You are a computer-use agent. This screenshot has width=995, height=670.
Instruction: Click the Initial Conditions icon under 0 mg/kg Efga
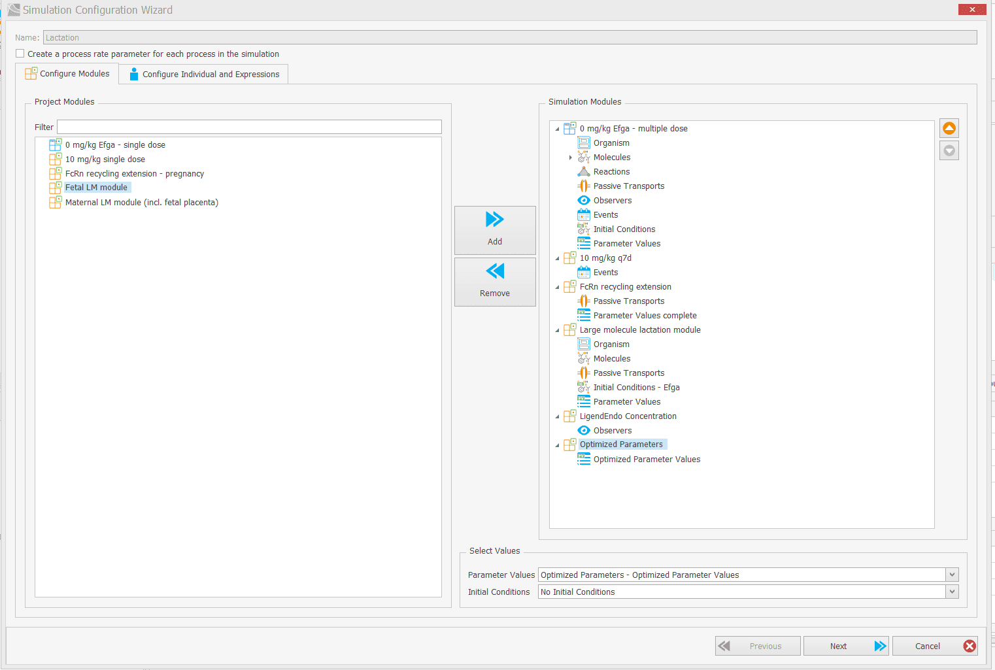click(584, 229)
